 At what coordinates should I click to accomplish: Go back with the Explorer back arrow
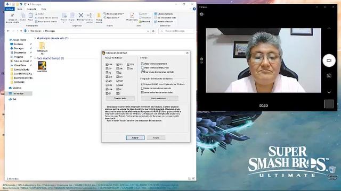click(8, 31)
